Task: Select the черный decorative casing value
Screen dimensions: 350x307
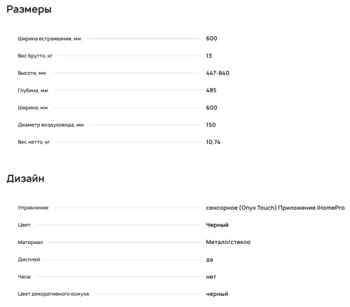Action: 217,294
